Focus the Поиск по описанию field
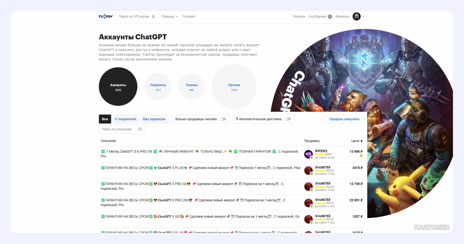The width and height of the screenshot is (464, 244). click(122, 129)
